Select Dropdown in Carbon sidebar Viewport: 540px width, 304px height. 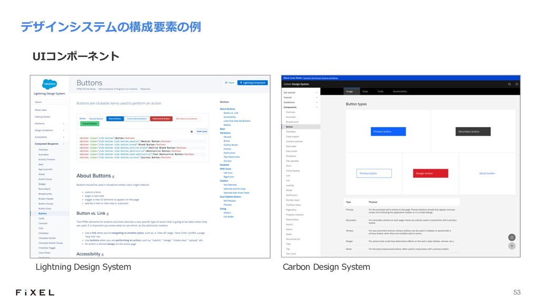click(x=291, y=156)
